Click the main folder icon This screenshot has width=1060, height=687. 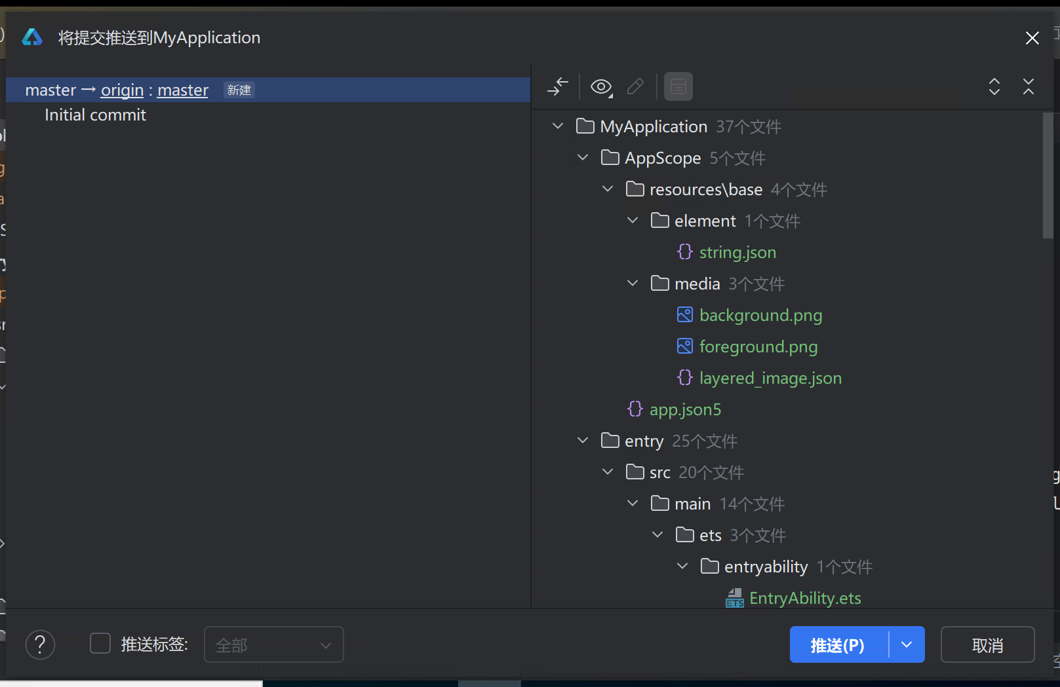tap(660, 503)
